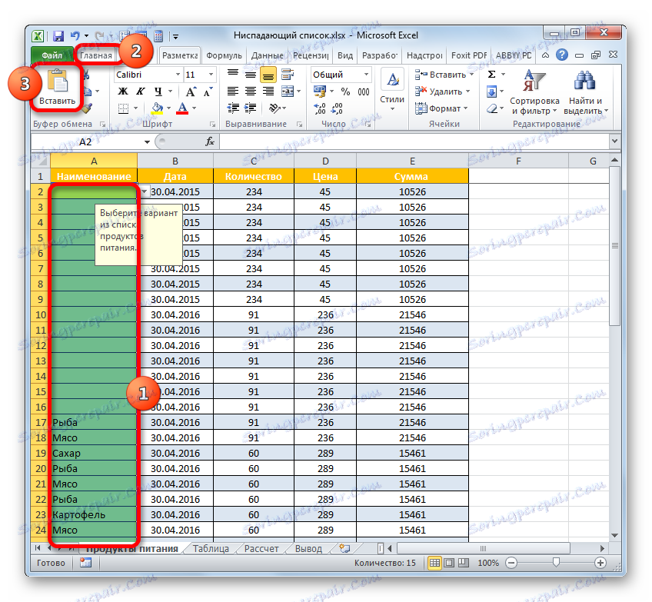Expand the formula bar chevron
The image size is (652, 602).
click(614, 141)
